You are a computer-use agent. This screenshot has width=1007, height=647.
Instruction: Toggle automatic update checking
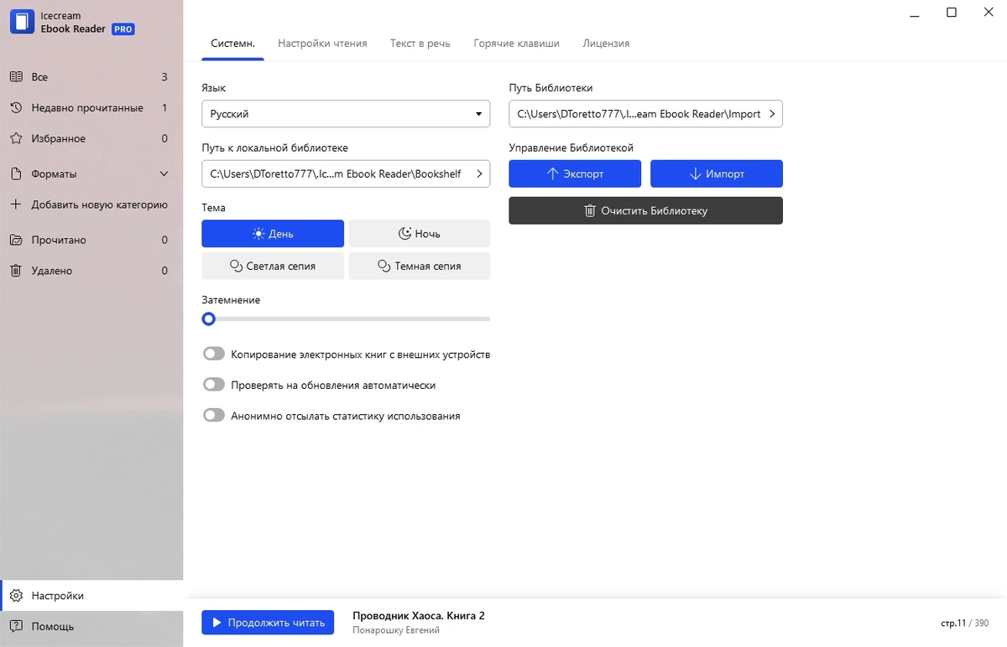click(x=214, y=386)
